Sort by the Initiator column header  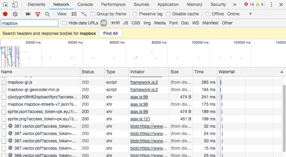149,72
